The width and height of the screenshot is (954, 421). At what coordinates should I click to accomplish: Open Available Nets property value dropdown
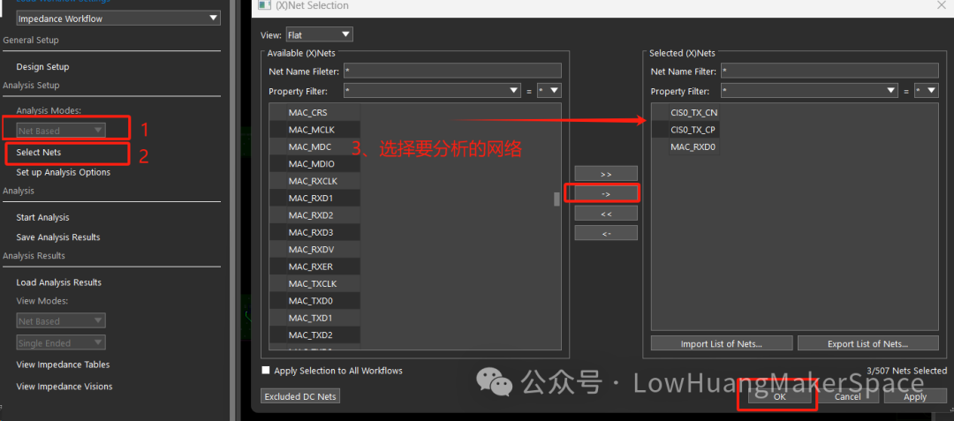pyautogui.click(x=549, y=91)
